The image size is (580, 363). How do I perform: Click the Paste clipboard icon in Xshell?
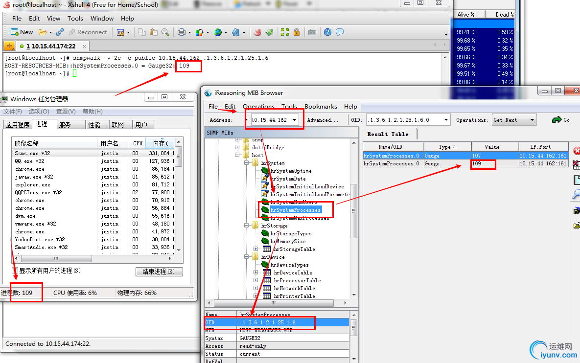154,32
